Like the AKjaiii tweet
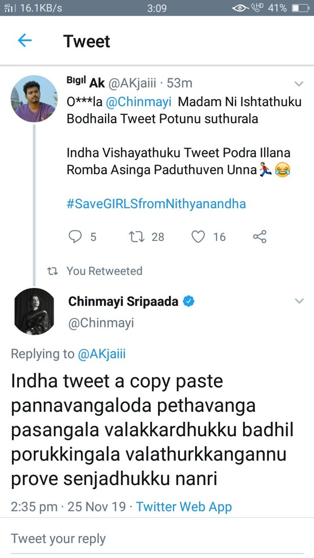The width and height of the screenshot is (314, 558). click(199, 237)
